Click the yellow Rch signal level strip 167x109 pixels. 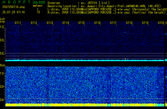tap(85, 105)
